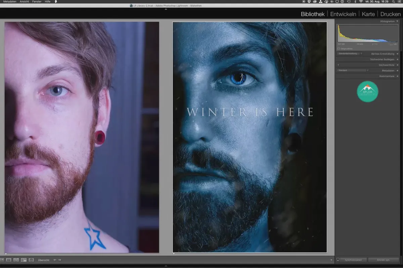Click the ISO 100 histogram readout
The image size is (403, 268).
[x=341, y=44]
